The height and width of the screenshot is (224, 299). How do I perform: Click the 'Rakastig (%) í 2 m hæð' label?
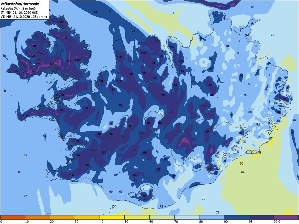point(18,8)
